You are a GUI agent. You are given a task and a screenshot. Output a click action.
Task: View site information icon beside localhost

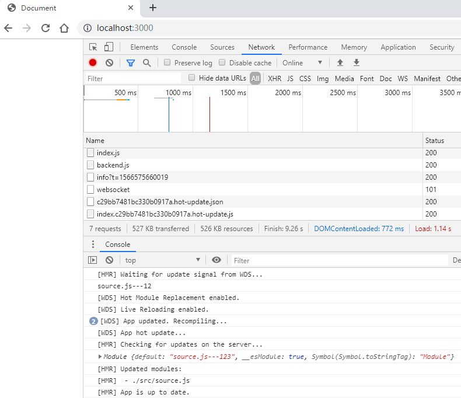coord(88,28)
